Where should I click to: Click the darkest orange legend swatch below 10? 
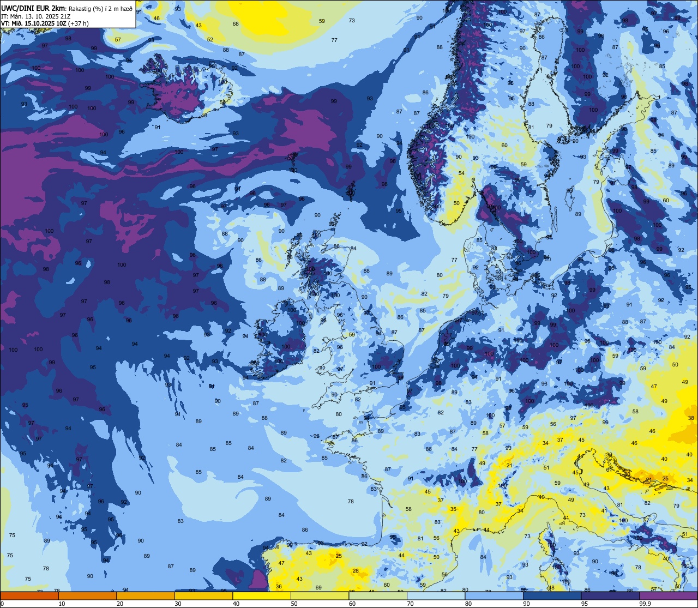click(29, 595)
